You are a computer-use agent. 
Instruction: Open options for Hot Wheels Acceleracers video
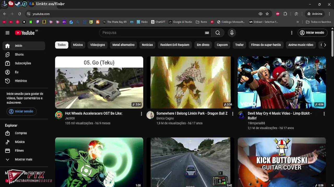pos(141,114)
